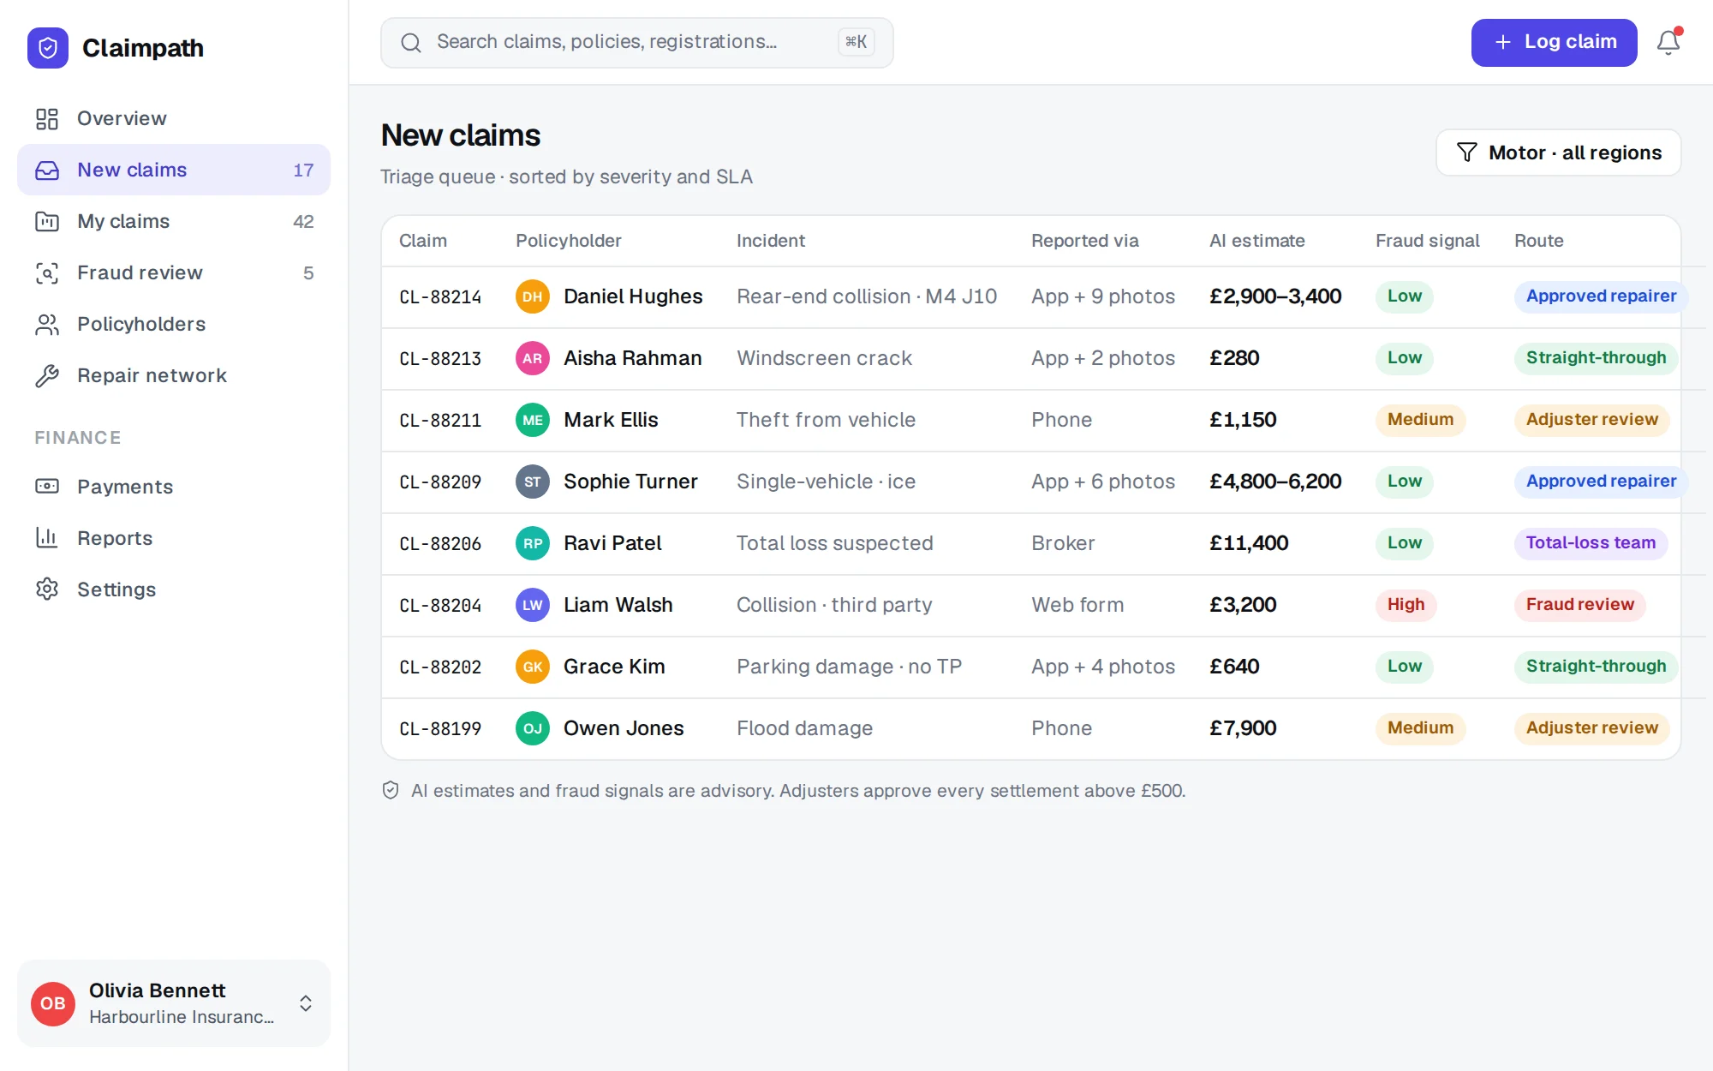Click the High fraud signal badge
This screenshot has height=1071, width=1713.
coord(1406,605)
